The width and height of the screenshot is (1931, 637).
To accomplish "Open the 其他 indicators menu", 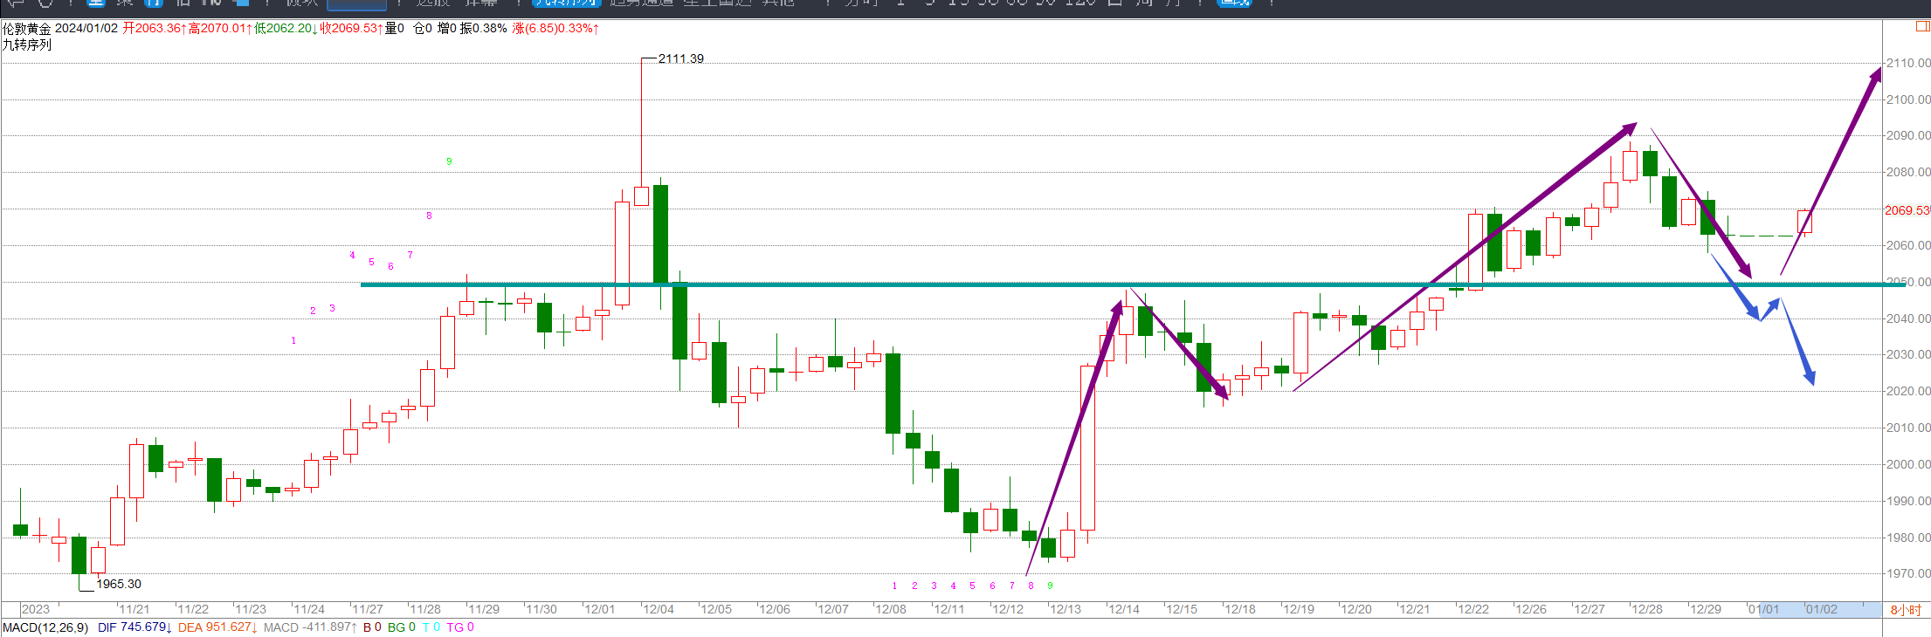I will click(777, 3).
